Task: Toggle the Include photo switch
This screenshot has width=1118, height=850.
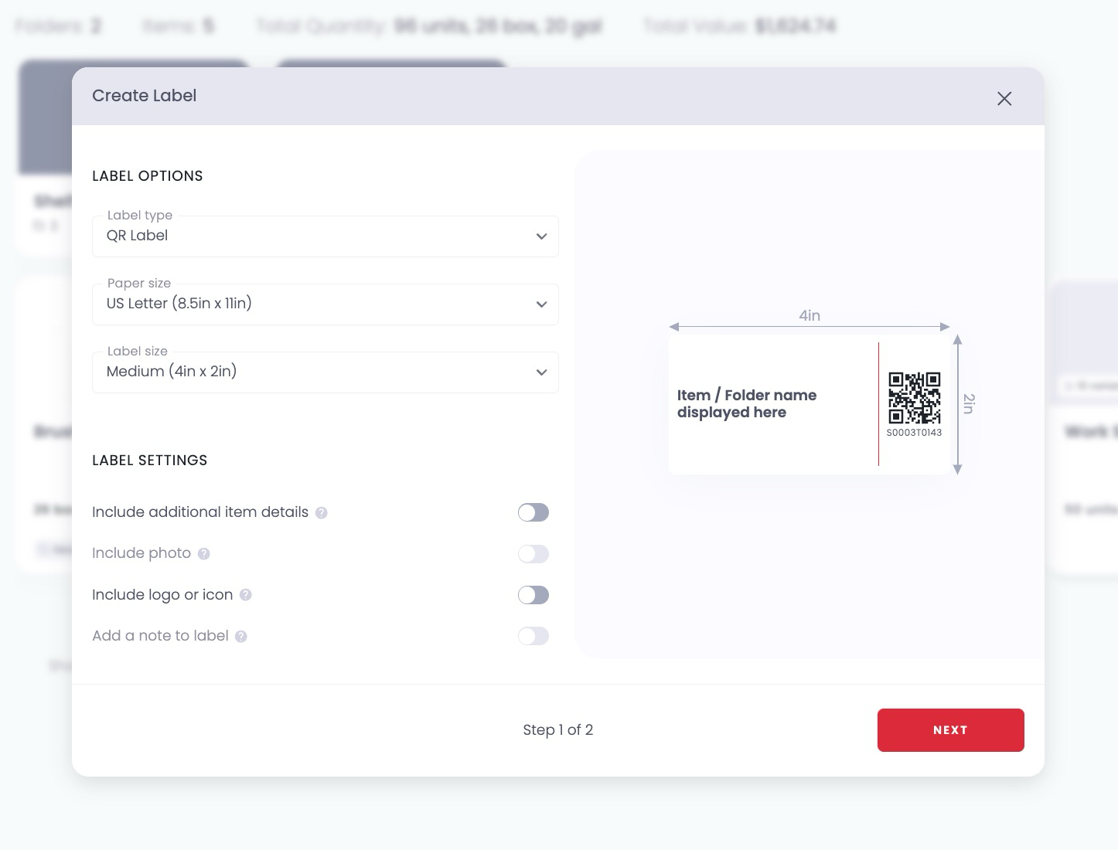Action: pyautogui.click(x=533, y=554)
